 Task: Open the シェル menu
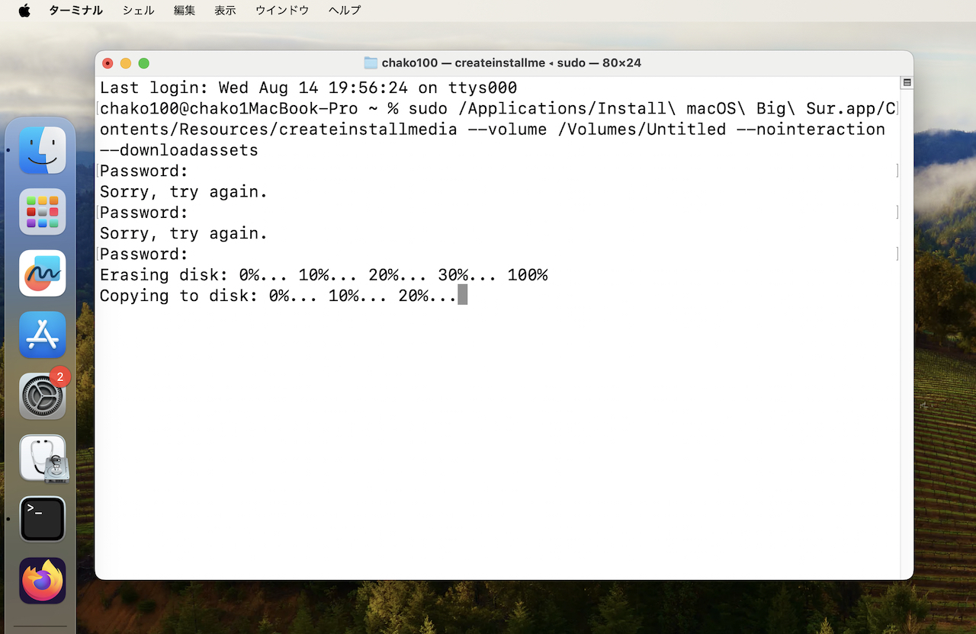pyautogui.click(x=138, y=11)
